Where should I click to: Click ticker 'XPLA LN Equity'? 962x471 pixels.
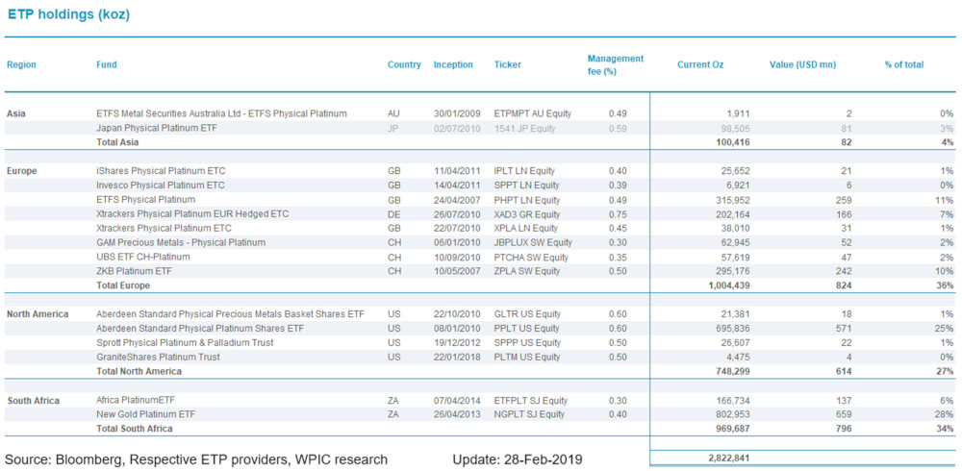527,228
